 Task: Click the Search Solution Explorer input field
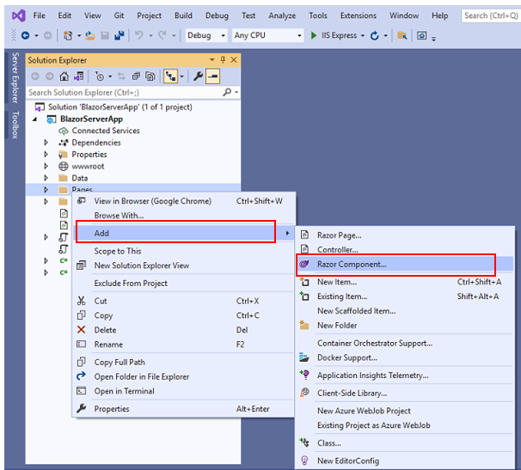point(125,92)
